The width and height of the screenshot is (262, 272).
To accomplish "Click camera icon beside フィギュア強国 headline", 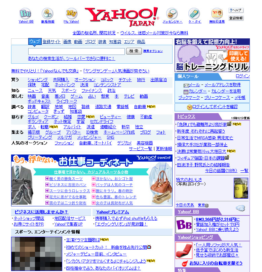I will coord(227,158).
